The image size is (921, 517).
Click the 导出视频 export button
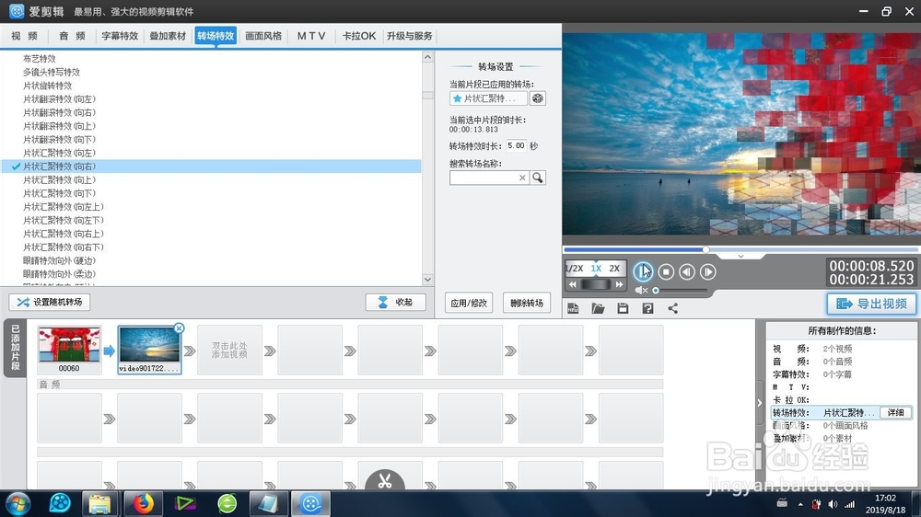(871, 304)
